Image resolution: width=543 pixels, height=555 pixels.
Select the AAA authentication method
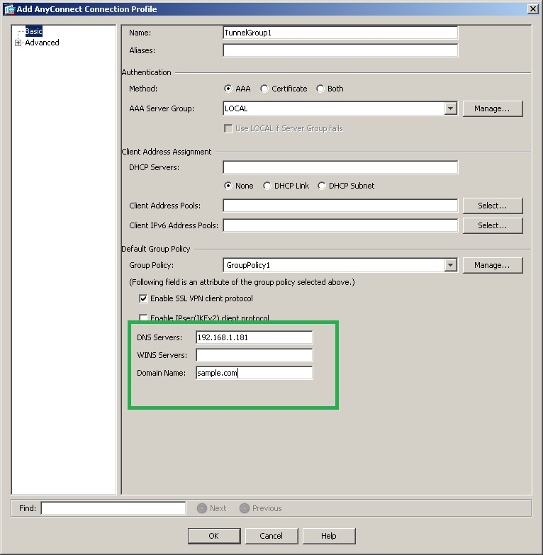[x=228, y=89]
